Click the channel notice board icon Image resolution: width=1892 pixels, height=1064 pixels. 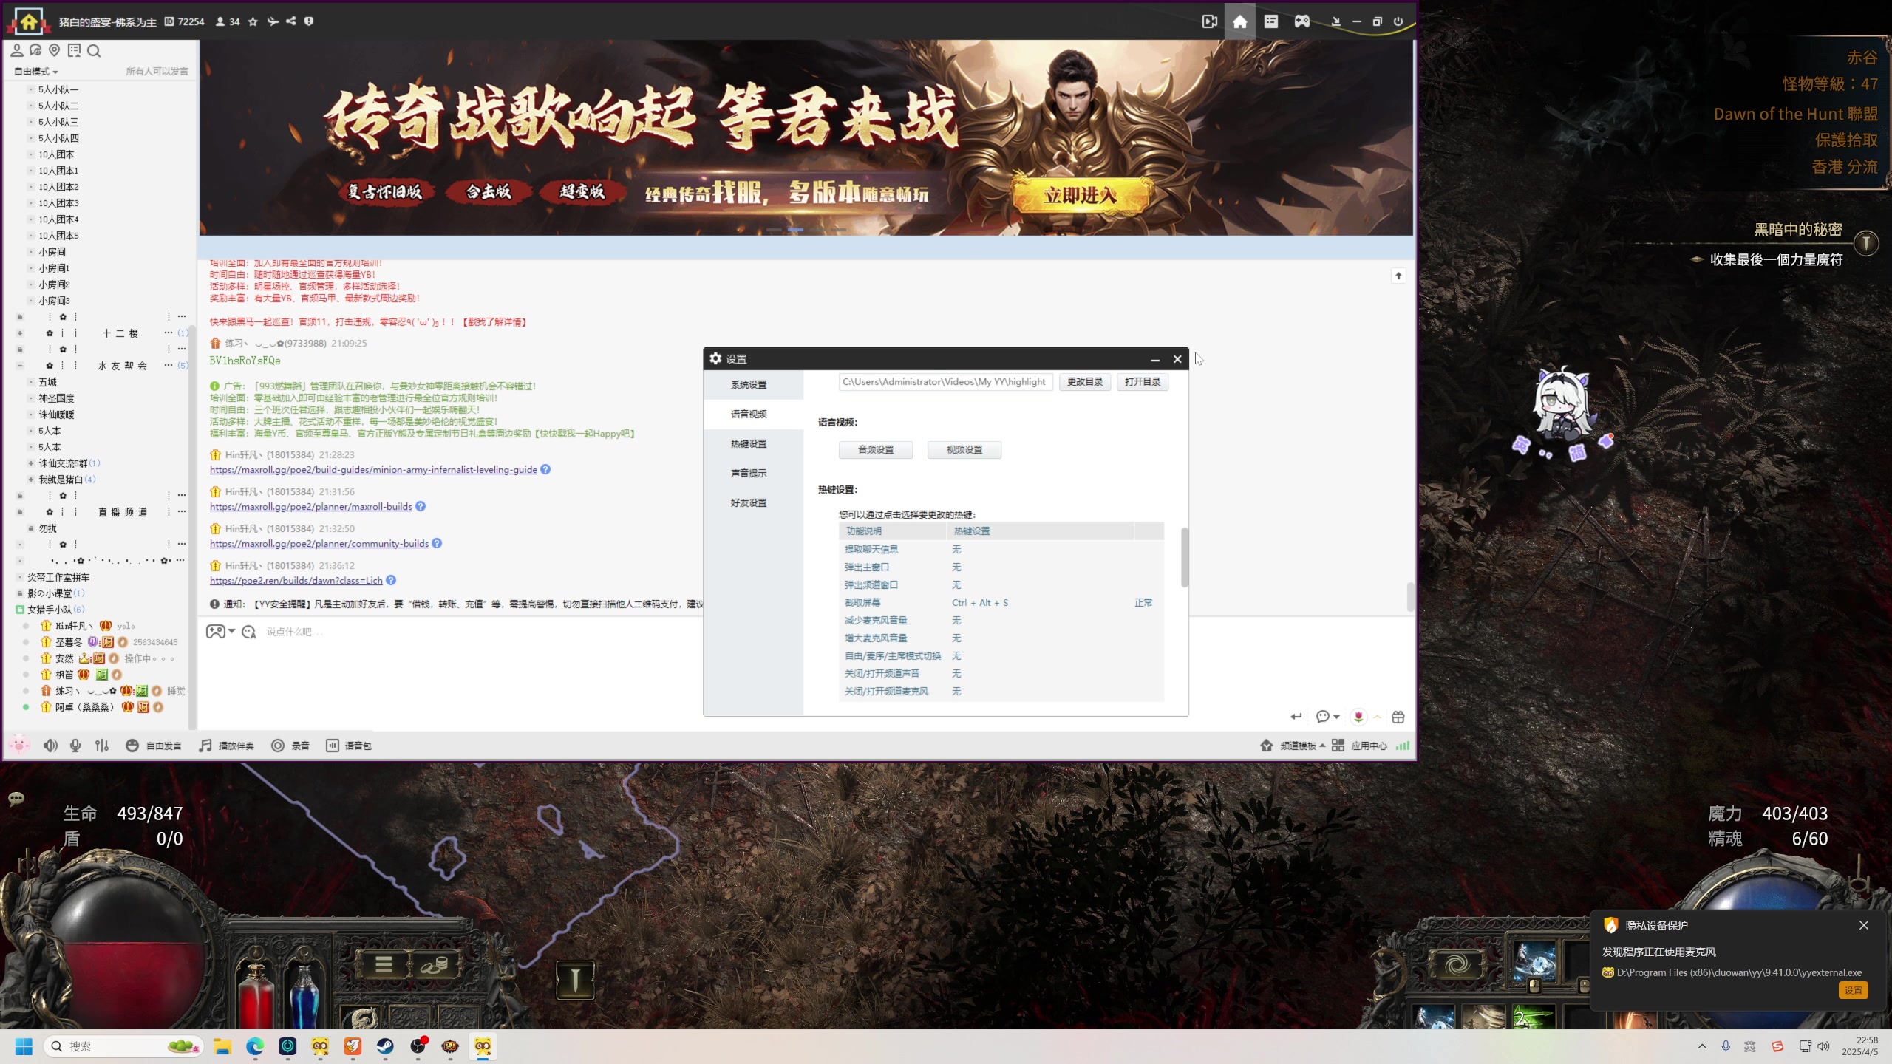(x=74, y=50)
